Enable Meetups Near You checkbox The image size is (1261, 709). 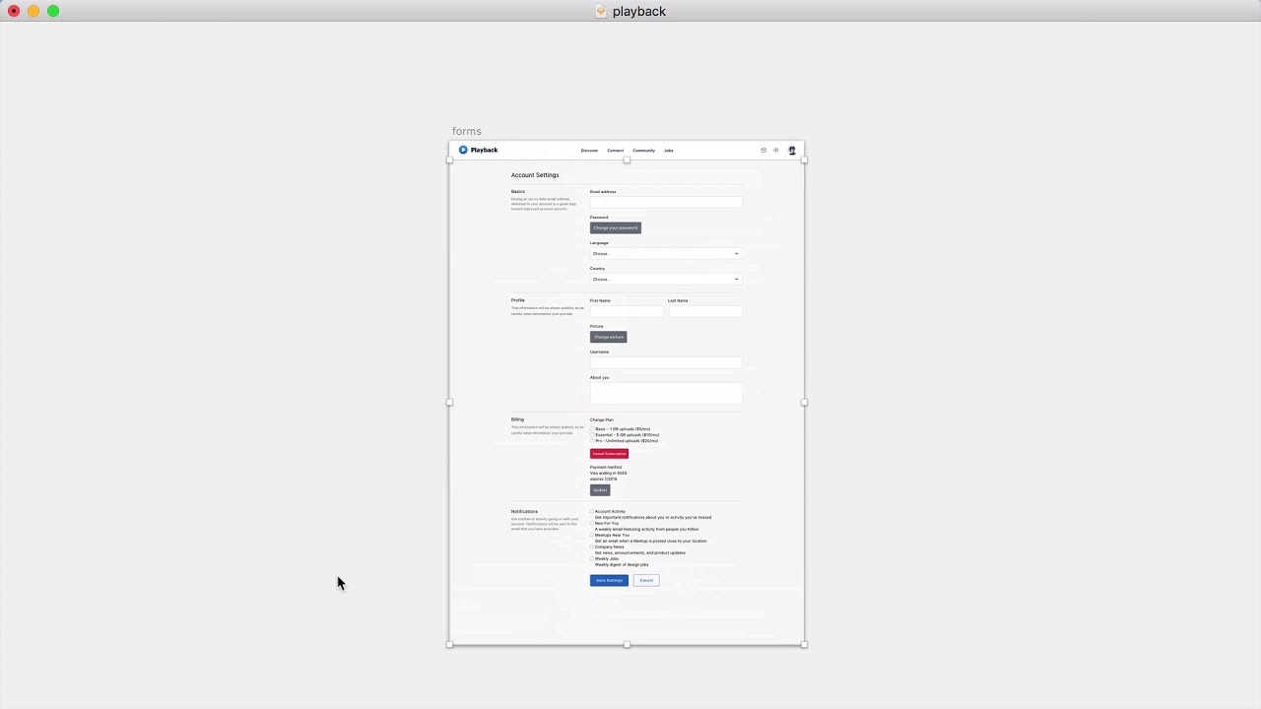593,536
